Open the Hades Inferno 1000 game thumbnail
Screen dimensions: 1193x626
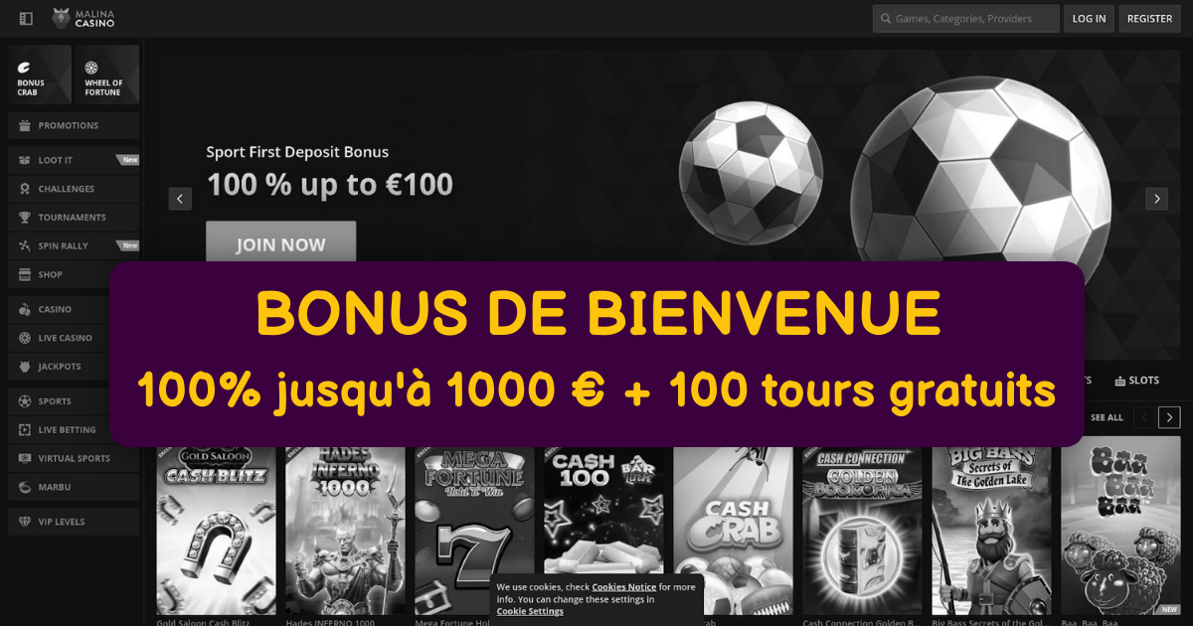[345, 526]
